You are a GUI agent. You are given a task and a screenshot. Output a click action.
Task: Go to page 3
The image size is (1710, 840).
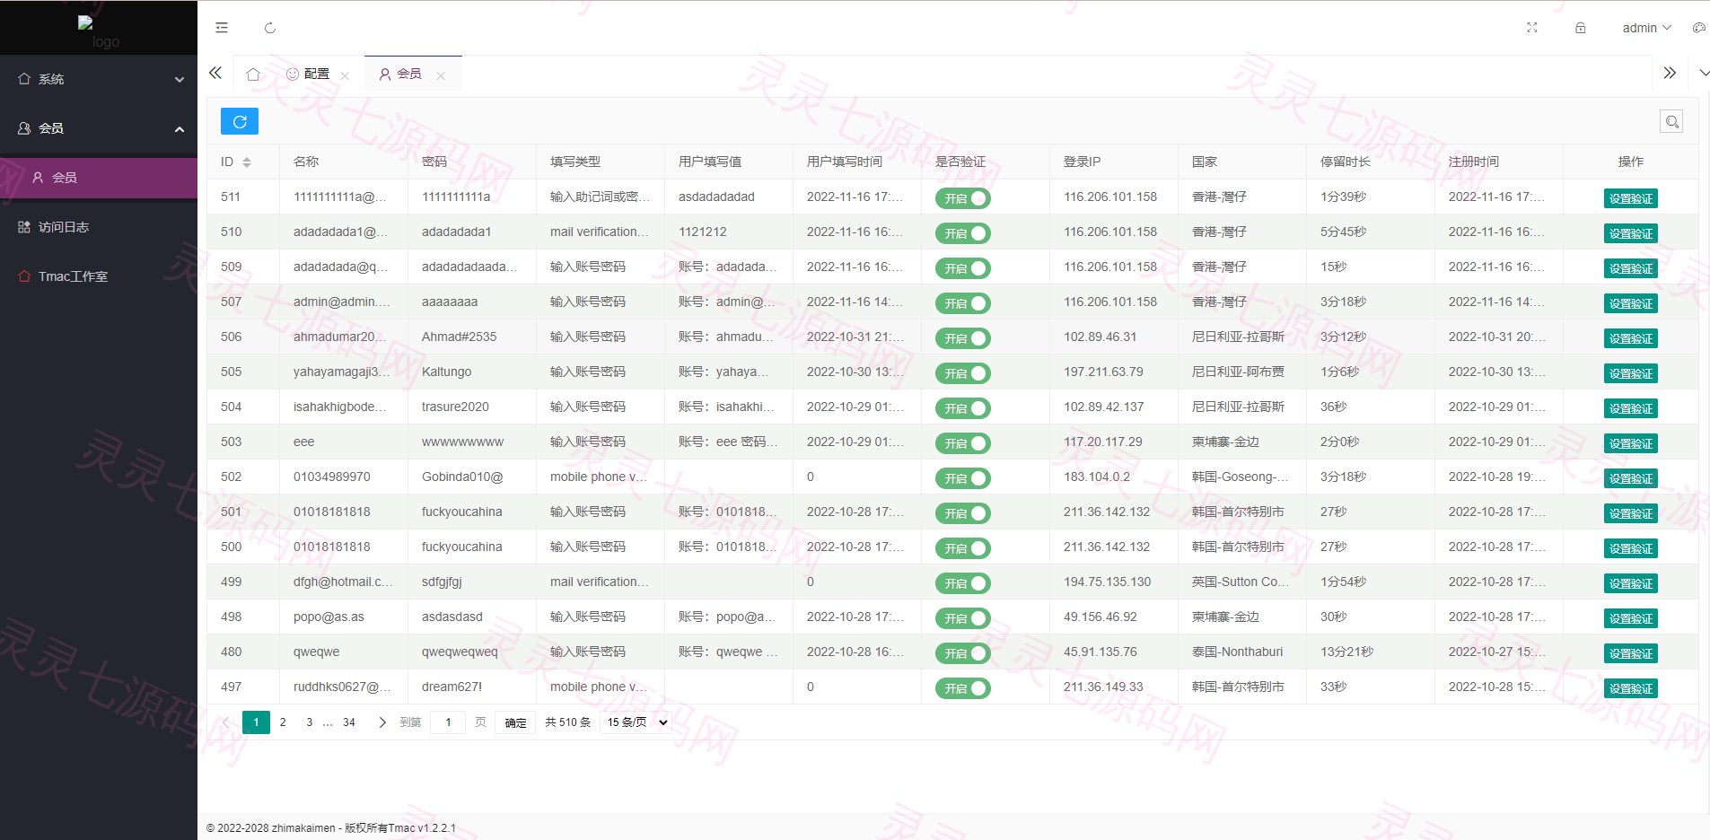point(310,722)
